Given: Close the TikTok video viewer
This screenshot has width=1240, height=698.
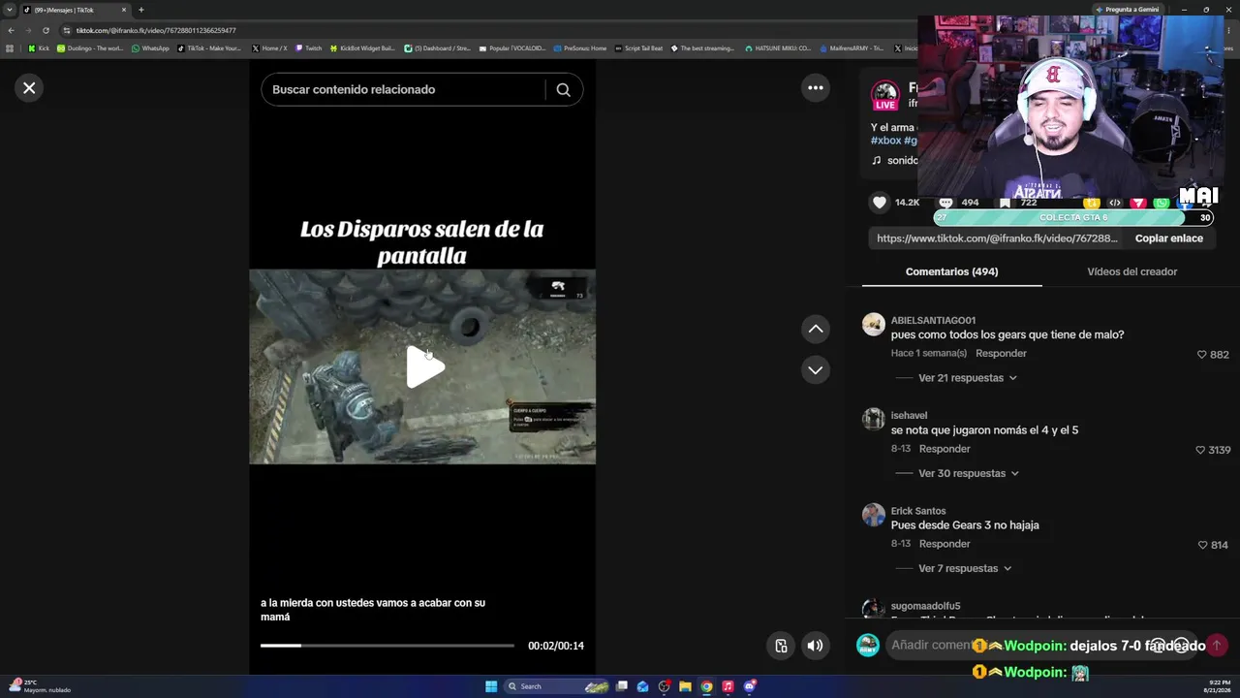Looking at the screenshot, I should click(29, 88).
